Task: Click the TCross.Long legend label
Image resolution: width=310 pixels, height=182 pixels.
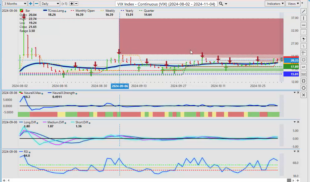Action: pos(56,11)
